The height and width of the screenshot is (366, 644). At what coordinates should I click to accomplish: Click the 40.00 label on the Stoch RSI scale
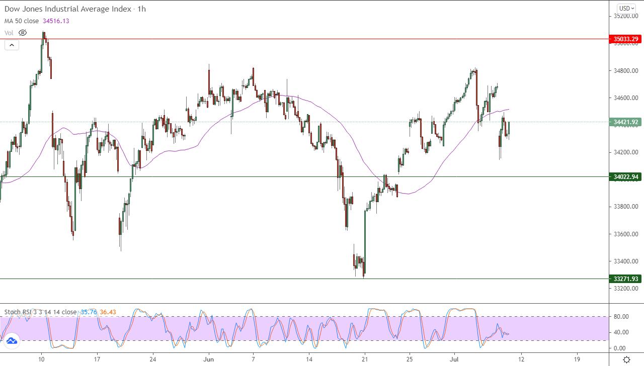[621, 332]
